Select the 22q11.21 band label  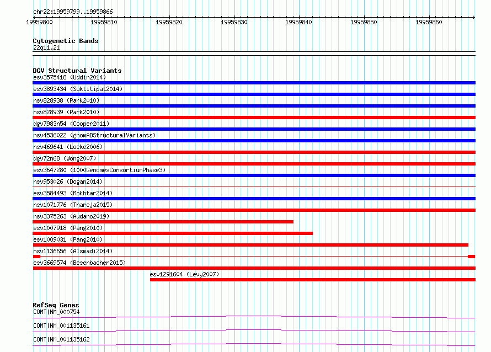[x=46, y=47]
